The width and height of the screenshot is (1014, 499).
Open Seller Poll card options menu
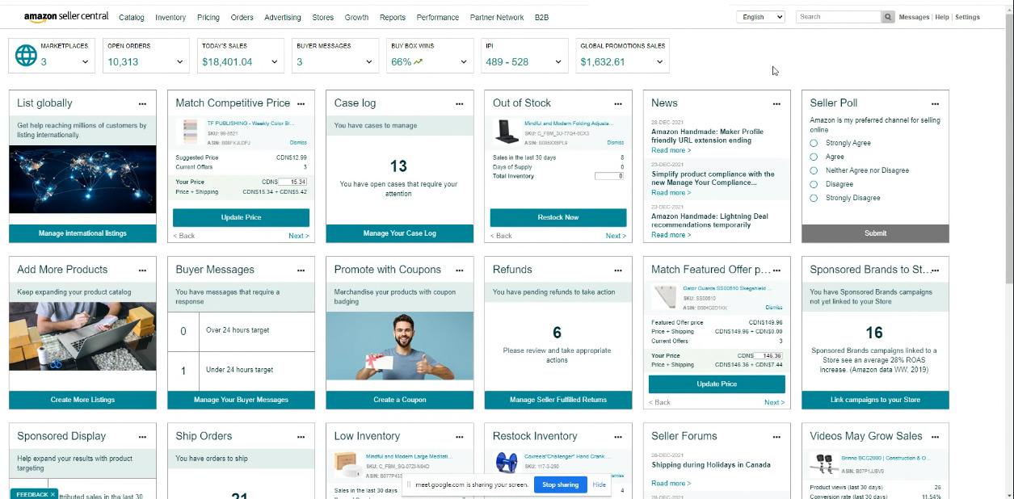point(935,103)
